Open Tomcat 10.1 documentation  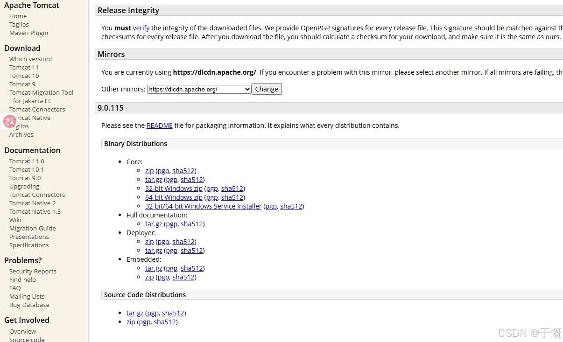(x=27, y=169)
